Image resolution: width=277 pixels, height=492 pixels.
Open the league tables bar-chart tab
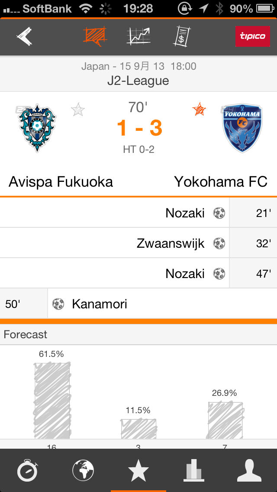point(193,470)
